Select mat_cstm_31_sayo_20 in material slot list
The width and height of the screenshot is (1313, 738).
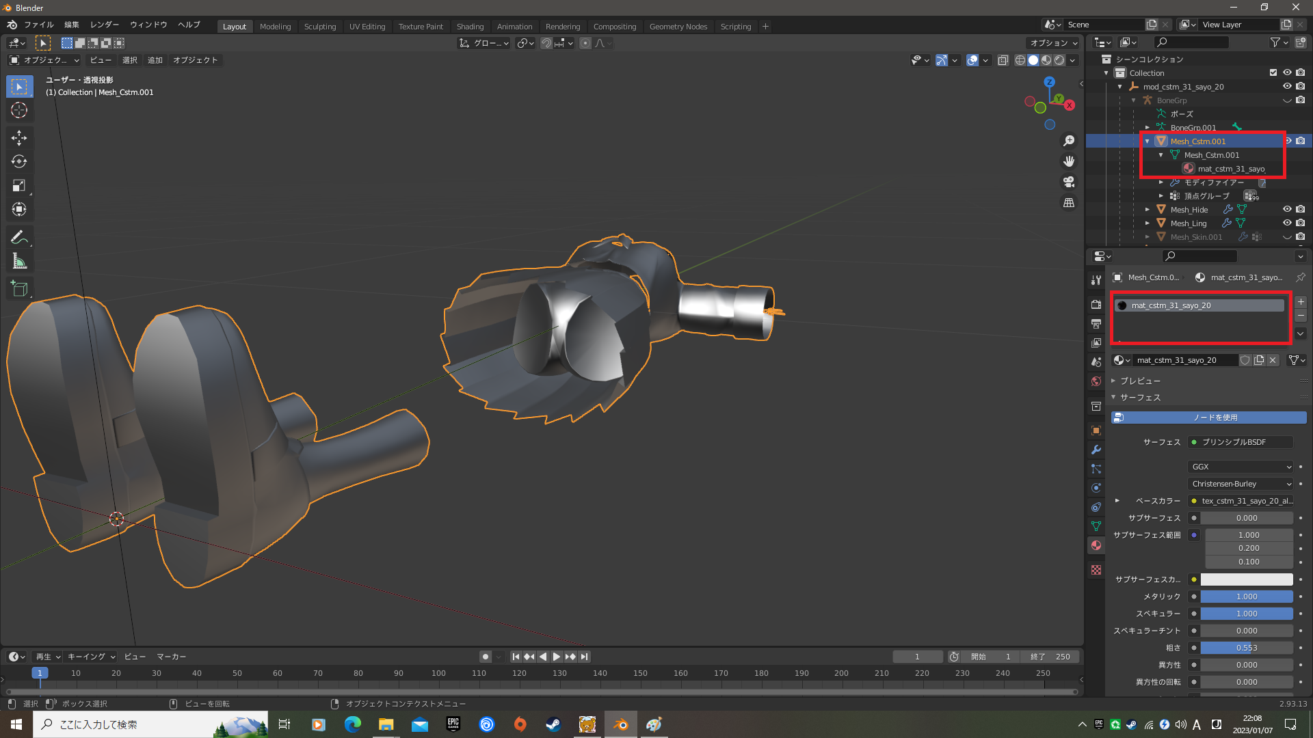(1199, 305)
